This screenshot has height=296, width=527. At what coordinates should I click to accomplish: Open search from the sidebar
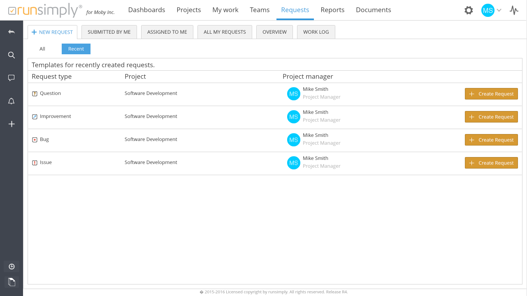pyautogui.click(x=12, y=55)
